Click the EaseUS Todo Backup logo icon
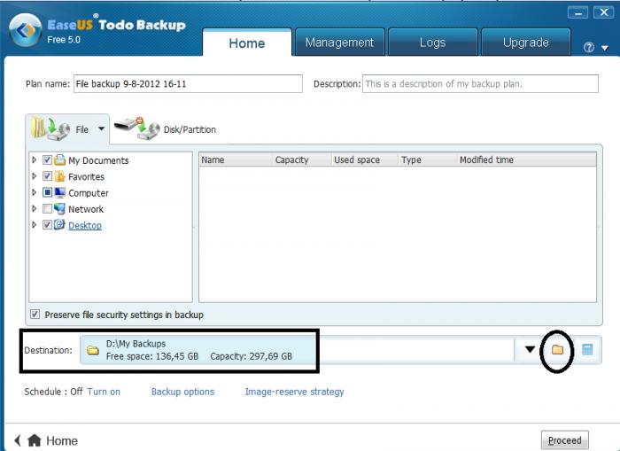This screenshot has height=451, width=620. (x=25, y=30)
